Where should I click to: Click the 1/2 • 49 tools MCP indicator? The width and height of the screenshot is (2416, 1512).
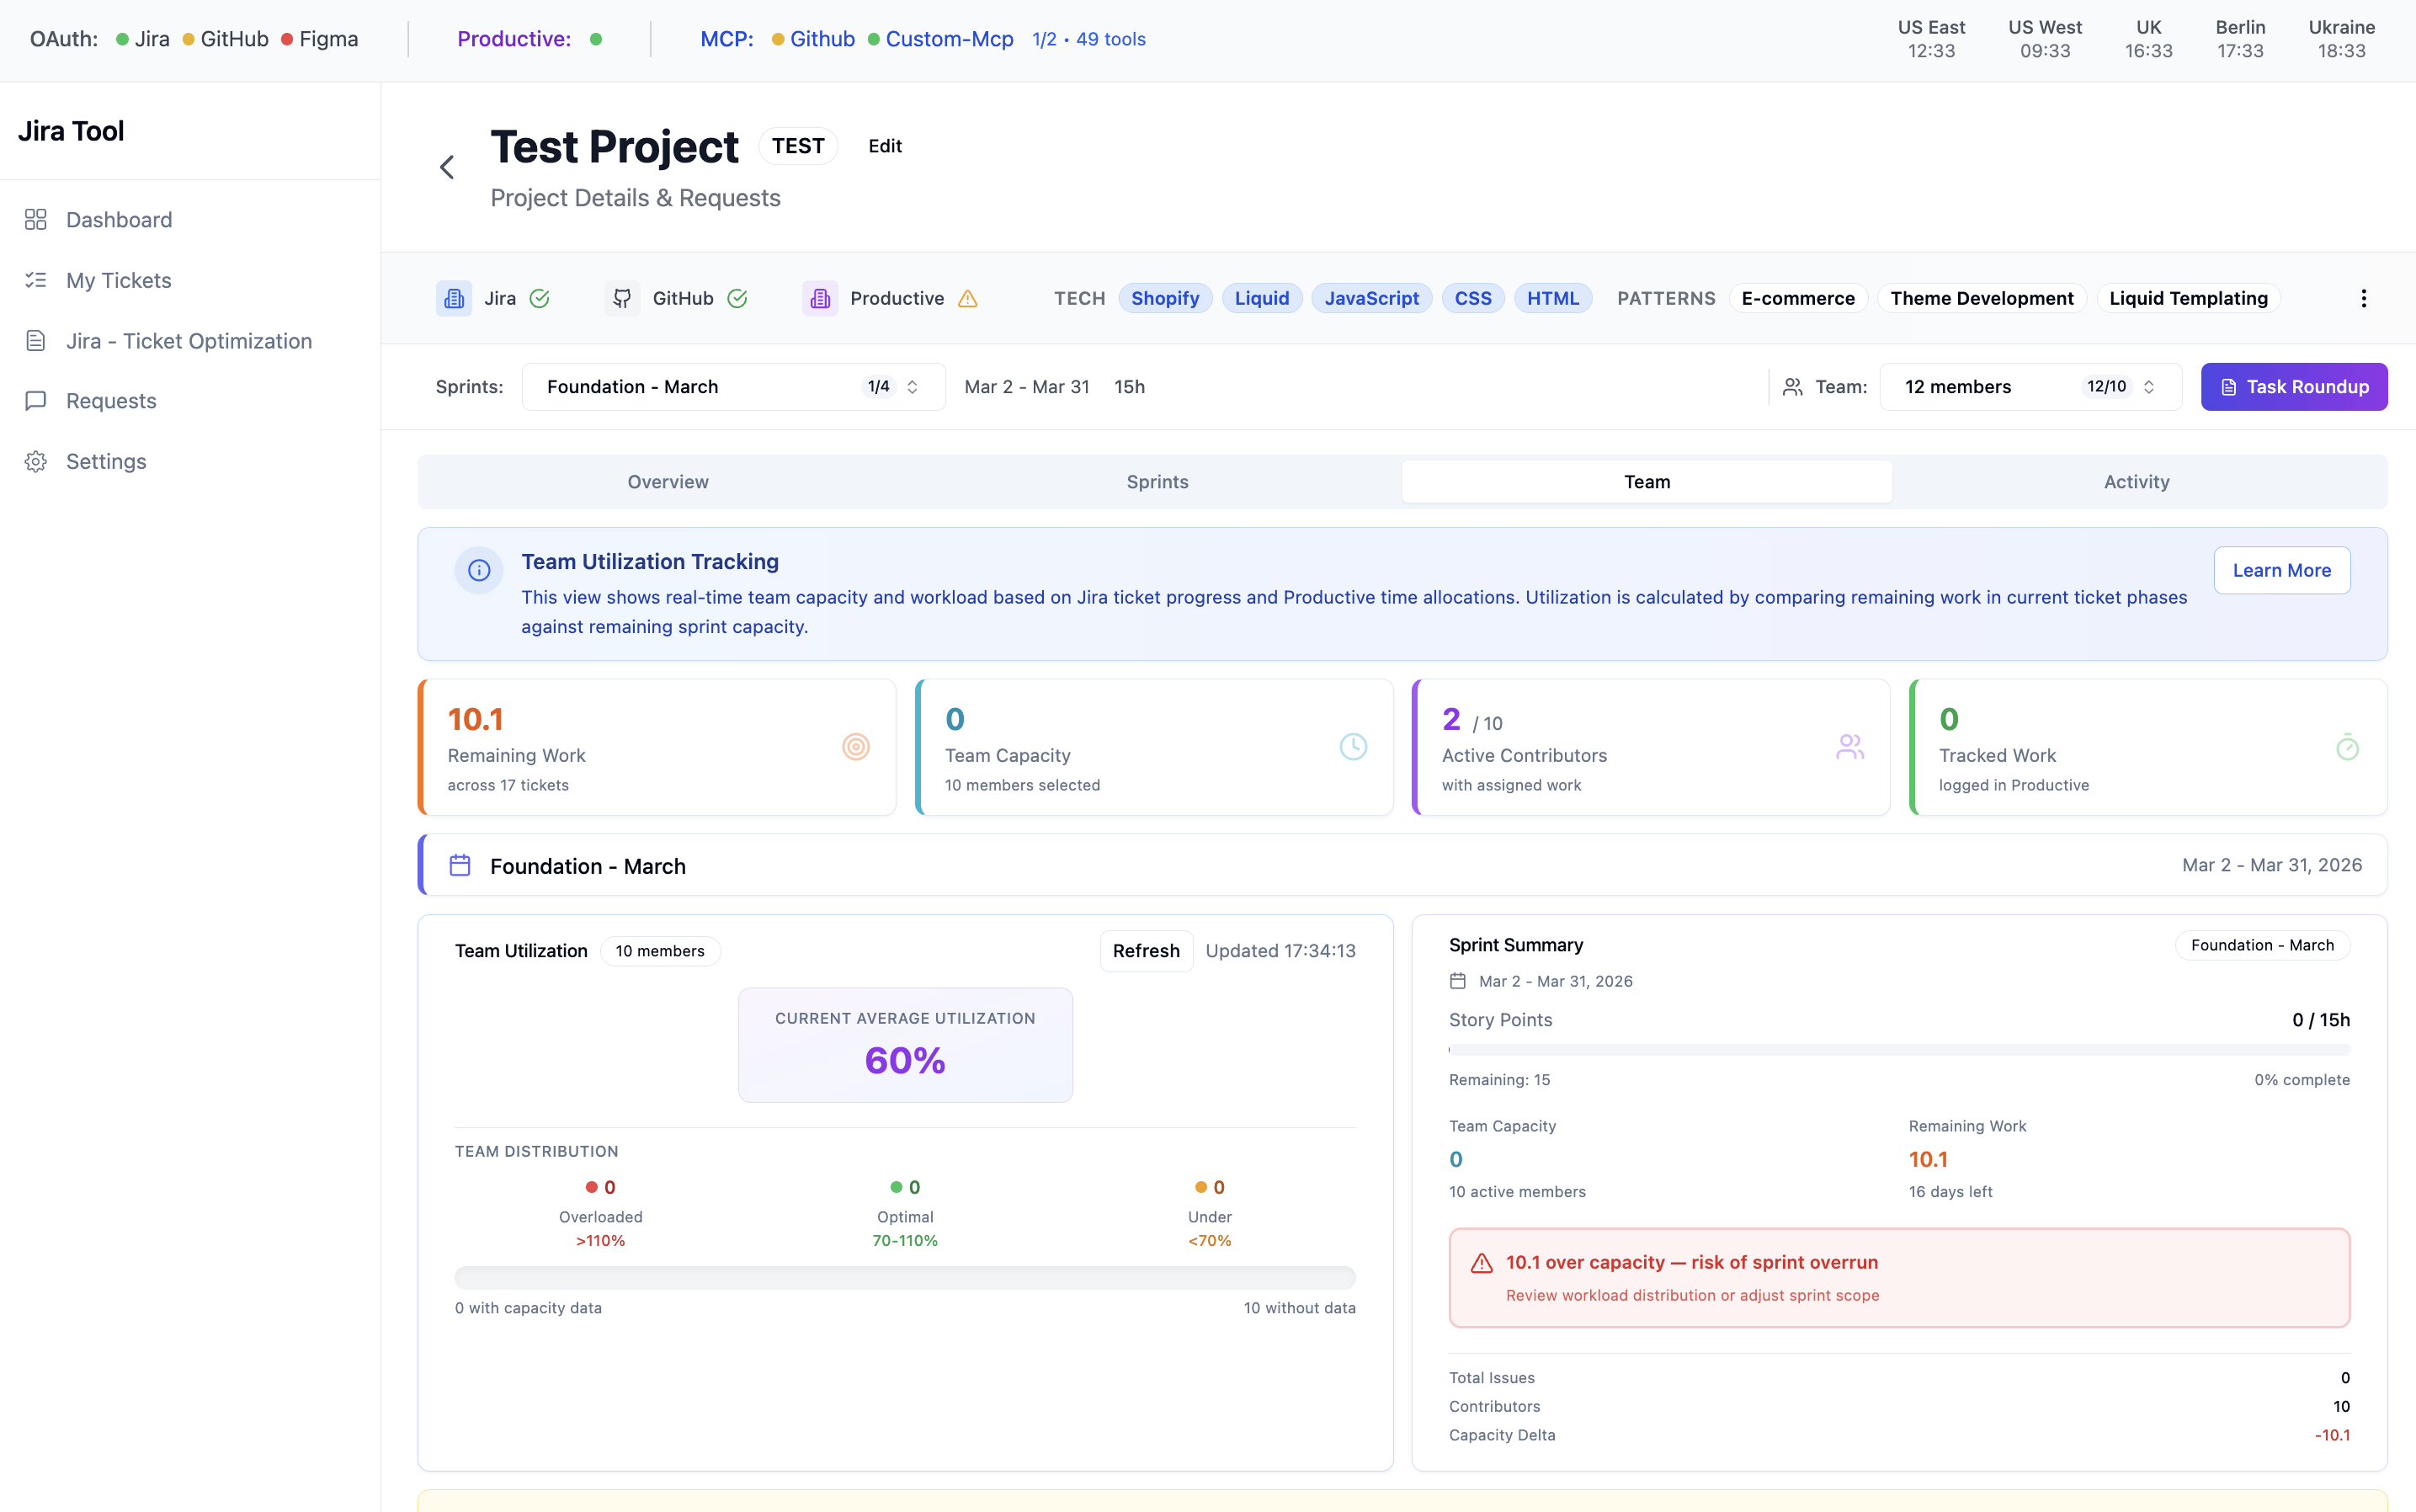pos(1088,39)
